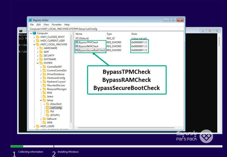227x157 pixels.
Task: Click the values pane horizontal scrollbar
Action: click(126, 128)
